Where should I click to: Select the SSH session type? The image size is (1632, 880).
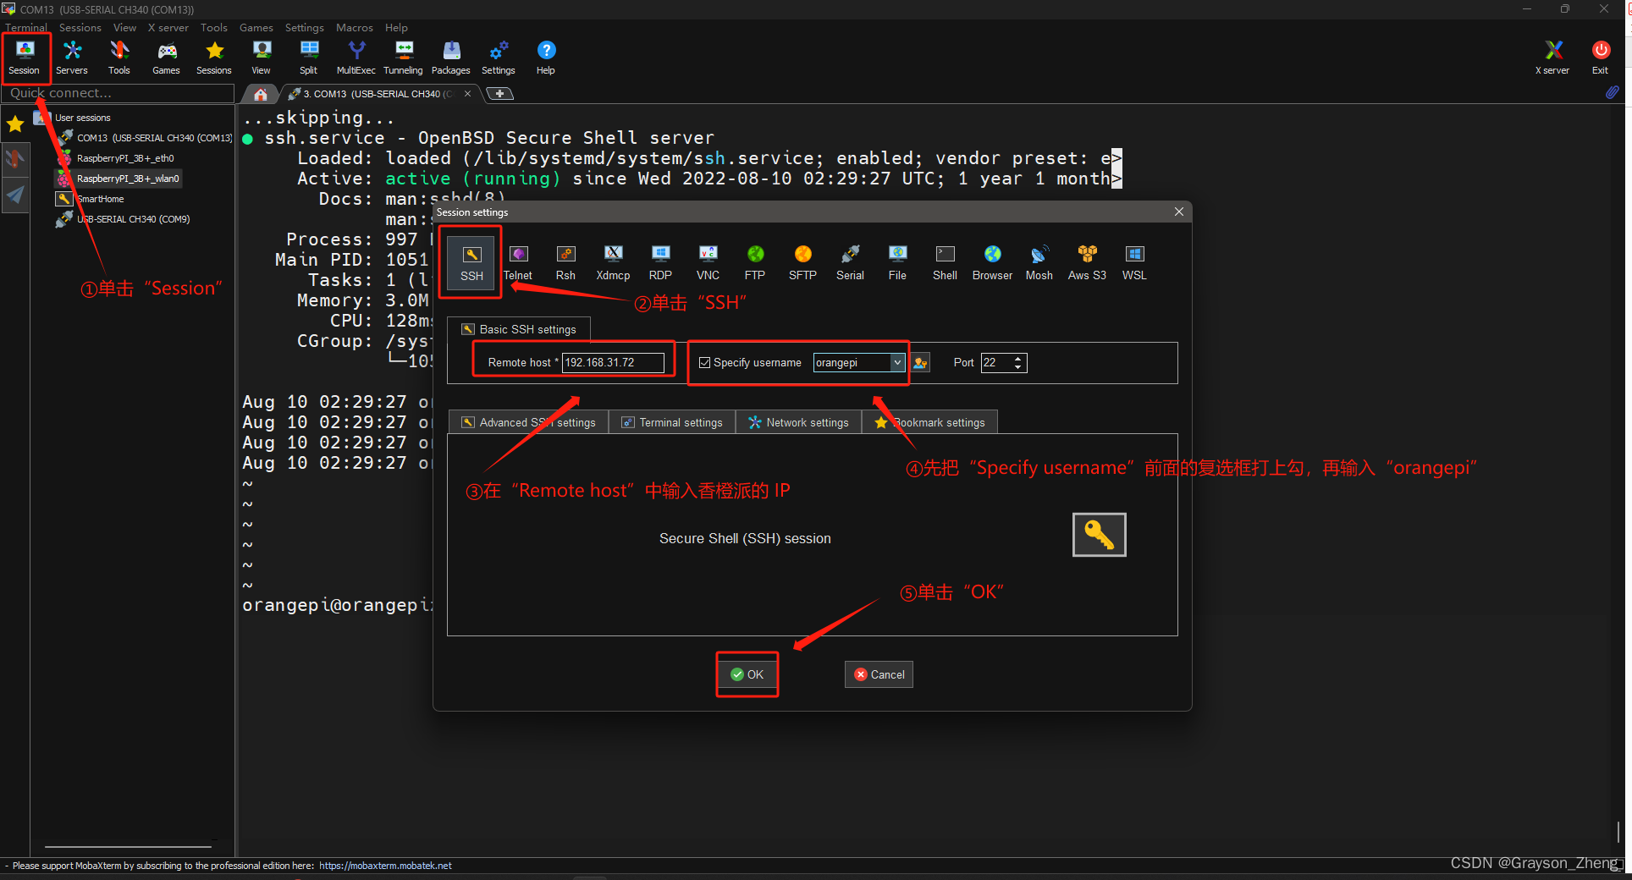[x=471, y=262]
